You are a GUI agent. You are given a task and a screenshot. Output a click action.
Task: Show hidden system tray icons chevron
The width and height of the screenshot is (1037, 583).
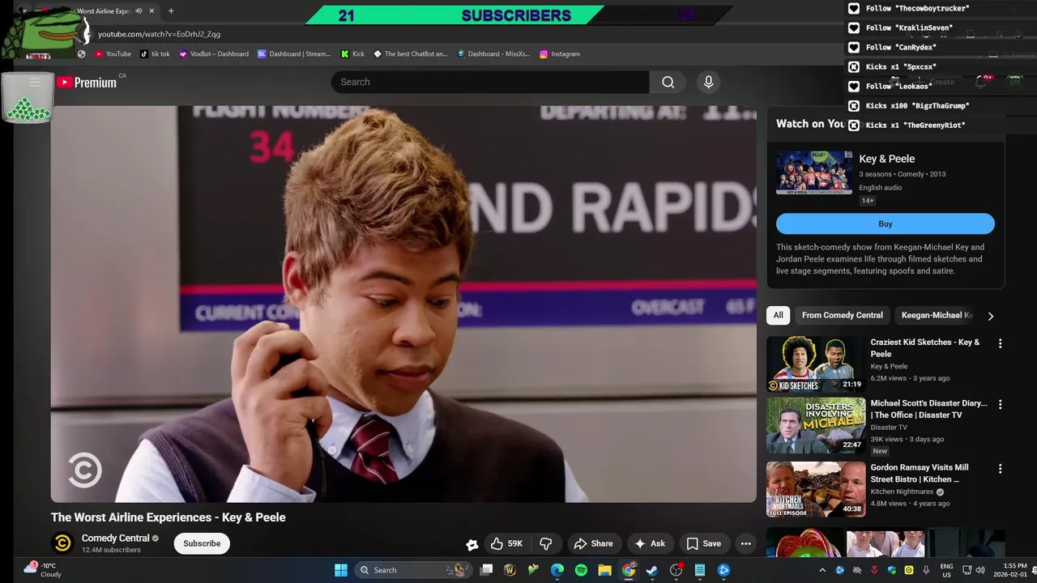[822, 570]
